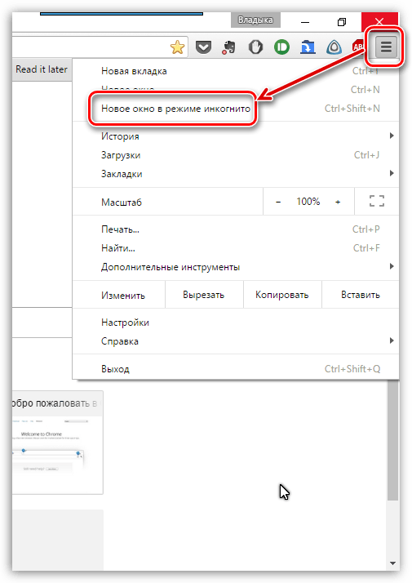Click the bookmark star icon
412x583 pixels.
[x=178, y=47]
